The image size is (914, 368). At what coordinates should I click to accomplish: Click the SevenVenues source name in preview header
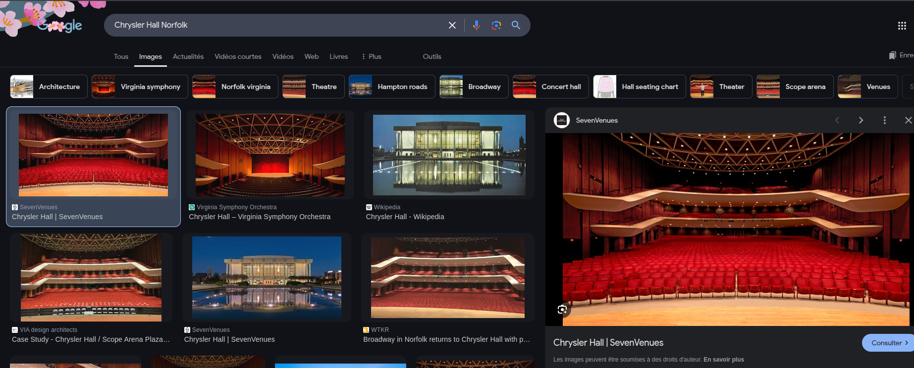pyautogui.click(x=597, y=120)
